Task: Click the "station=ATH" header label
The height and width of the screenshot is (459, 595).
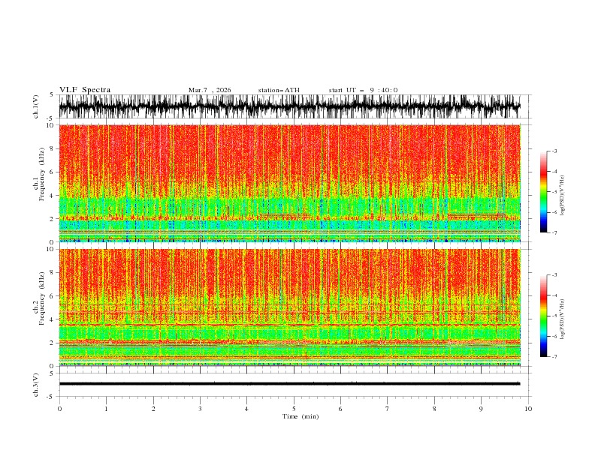Action: point(279,90)
